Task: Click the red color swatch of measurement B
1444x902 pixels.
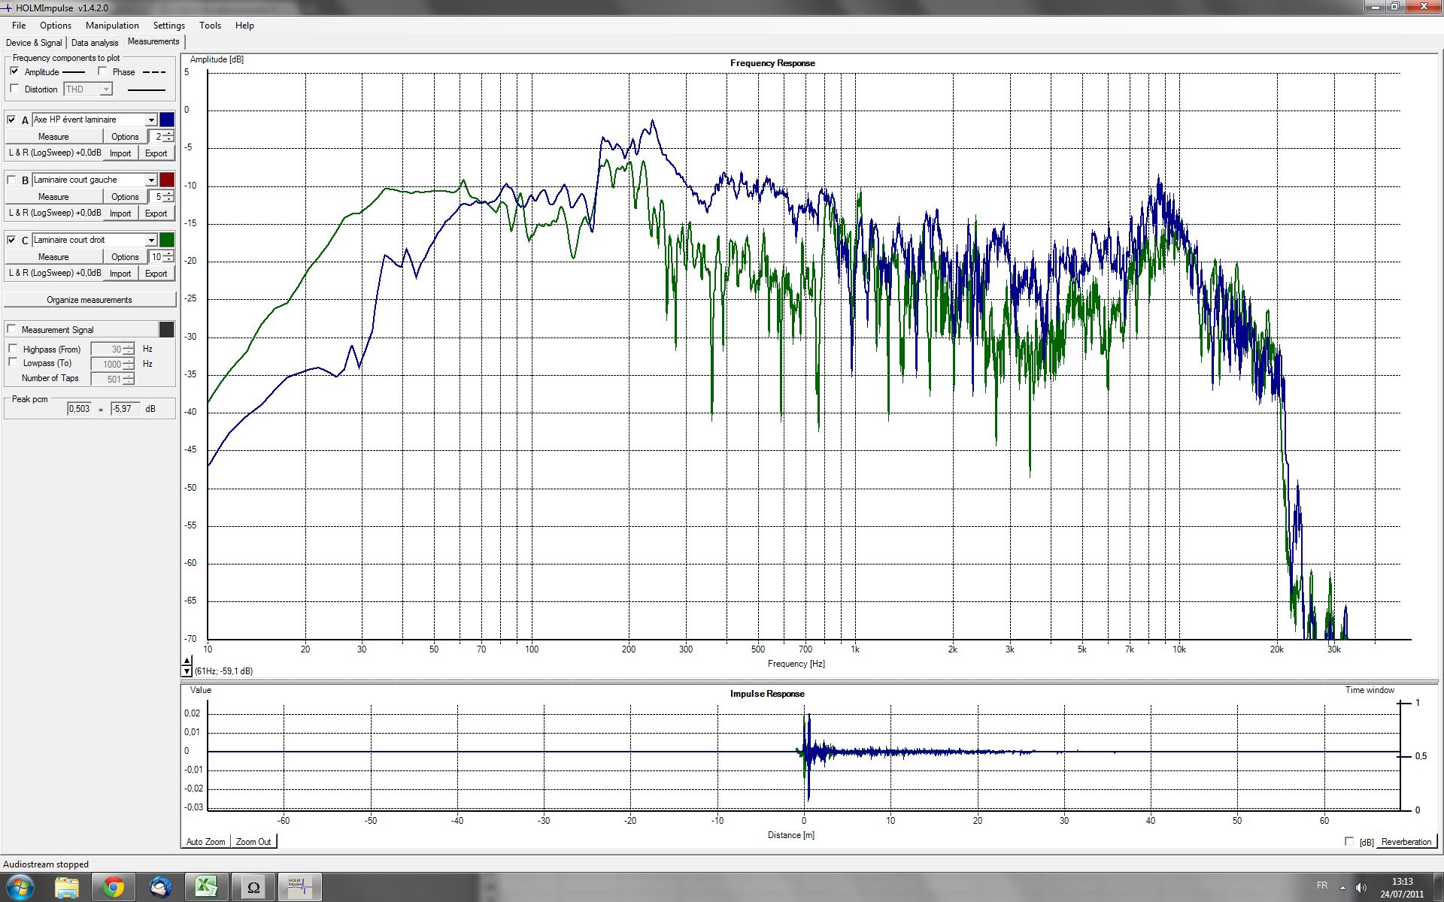Action: pyautogui.click(x=167, y=180)
